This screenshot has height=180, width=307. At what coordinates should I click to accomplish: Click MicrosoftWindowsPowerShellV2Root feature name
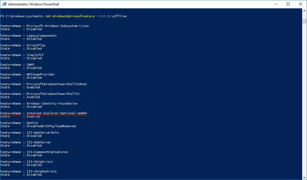click(x=57, y=84)
